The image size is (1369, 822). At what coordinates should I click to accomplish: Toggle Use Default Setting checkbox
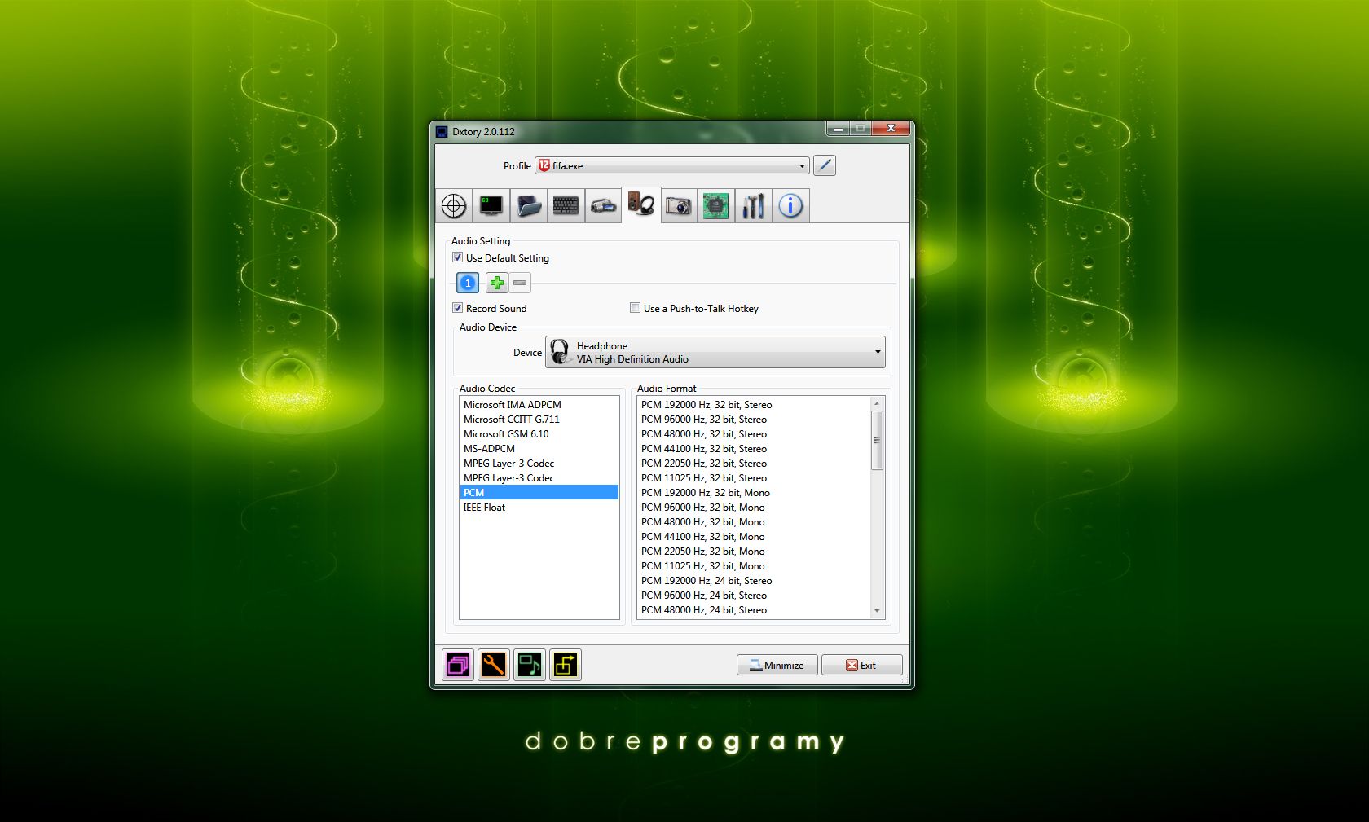[458, 257]
